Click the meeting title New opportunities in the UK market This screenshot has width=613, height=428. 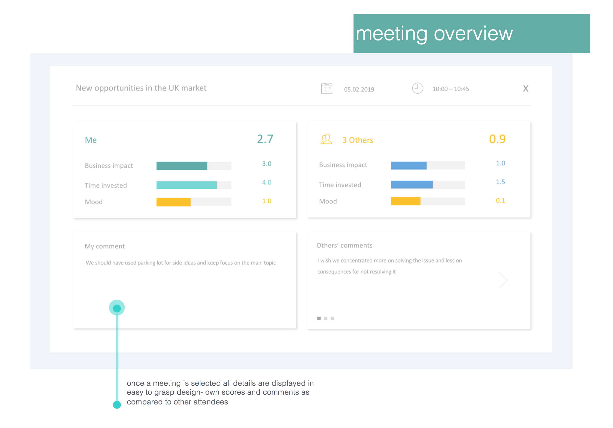141,88
